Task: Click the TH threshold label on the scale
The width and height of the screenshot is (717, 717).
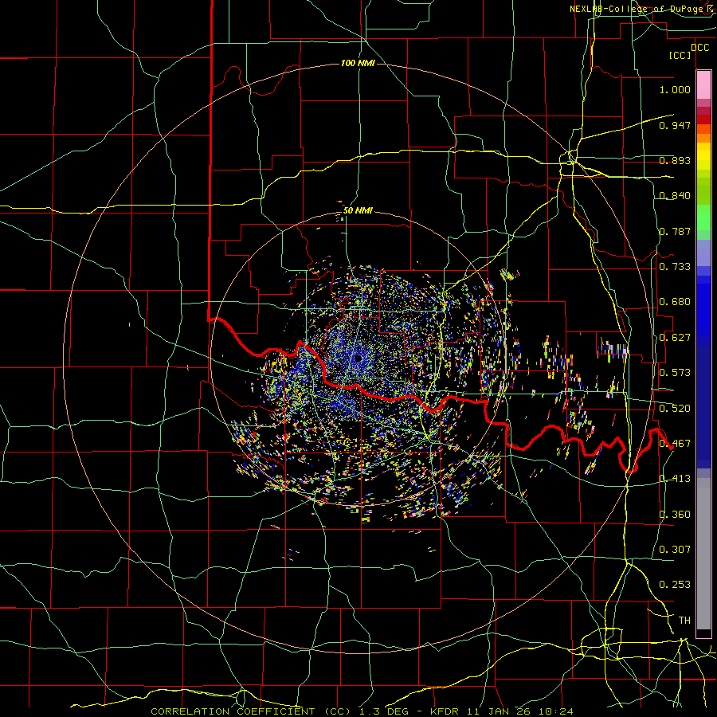Action: coord(684,621)
